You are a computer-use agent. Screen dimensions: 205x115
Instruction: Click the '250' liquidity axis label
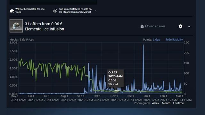(186, 42)
